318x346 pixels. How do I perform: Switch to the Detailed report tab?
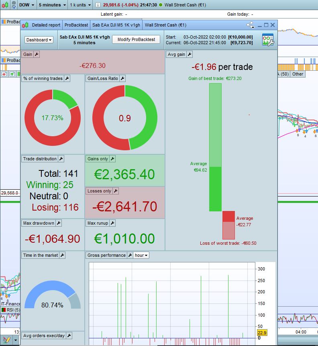click(46, 25)
